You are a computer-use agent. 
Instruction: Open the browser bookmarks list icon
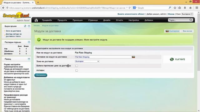click(x=180, y=8)
